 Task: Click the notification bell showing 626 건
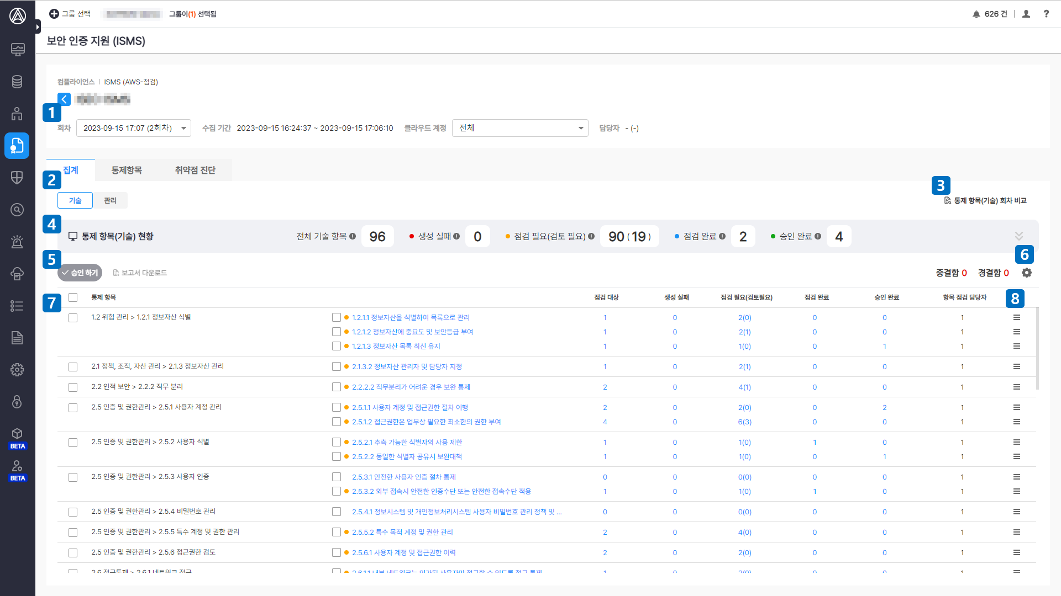[x=990, y=14]
